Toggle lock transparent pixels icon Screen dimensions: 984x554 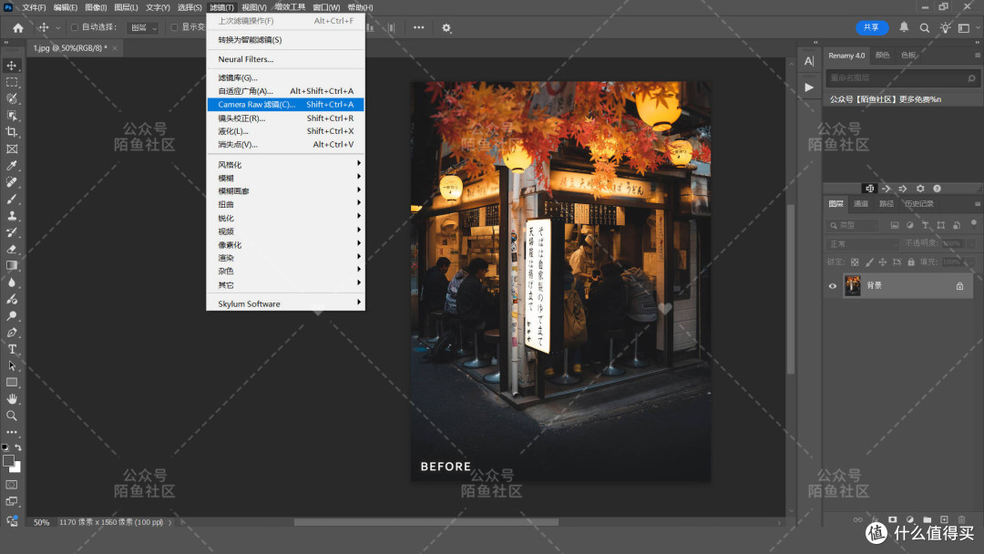[x=855, y=262]
